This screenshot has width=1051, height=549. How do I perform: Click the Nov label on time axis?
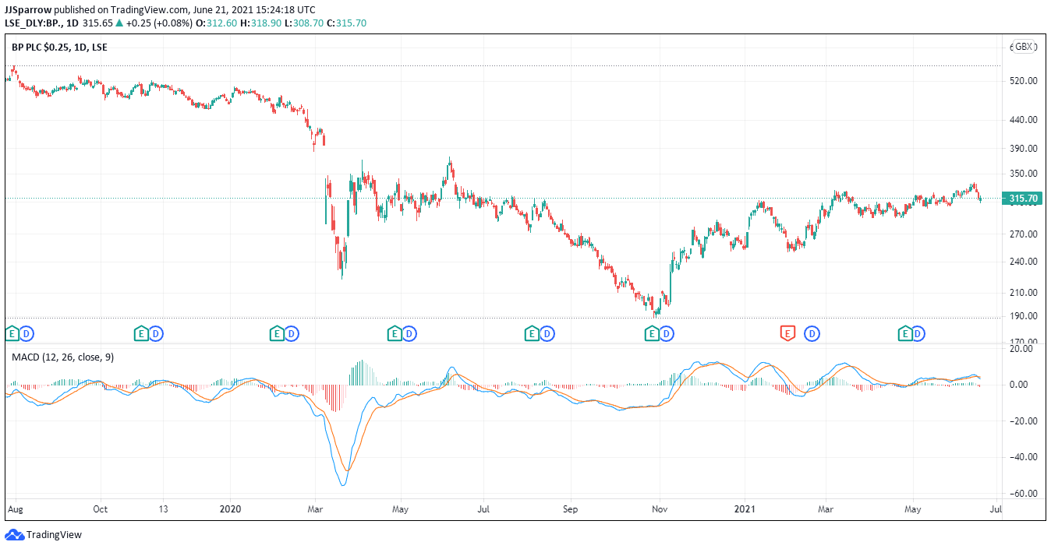pyautogui.click(x=660, y=510)
